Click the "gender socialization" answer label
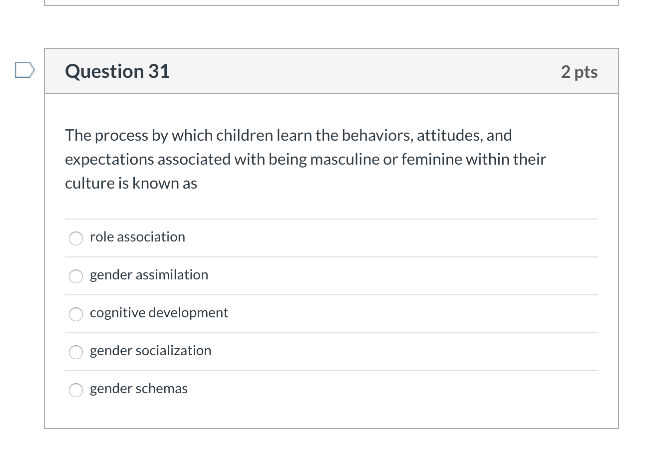 point(150,351)
